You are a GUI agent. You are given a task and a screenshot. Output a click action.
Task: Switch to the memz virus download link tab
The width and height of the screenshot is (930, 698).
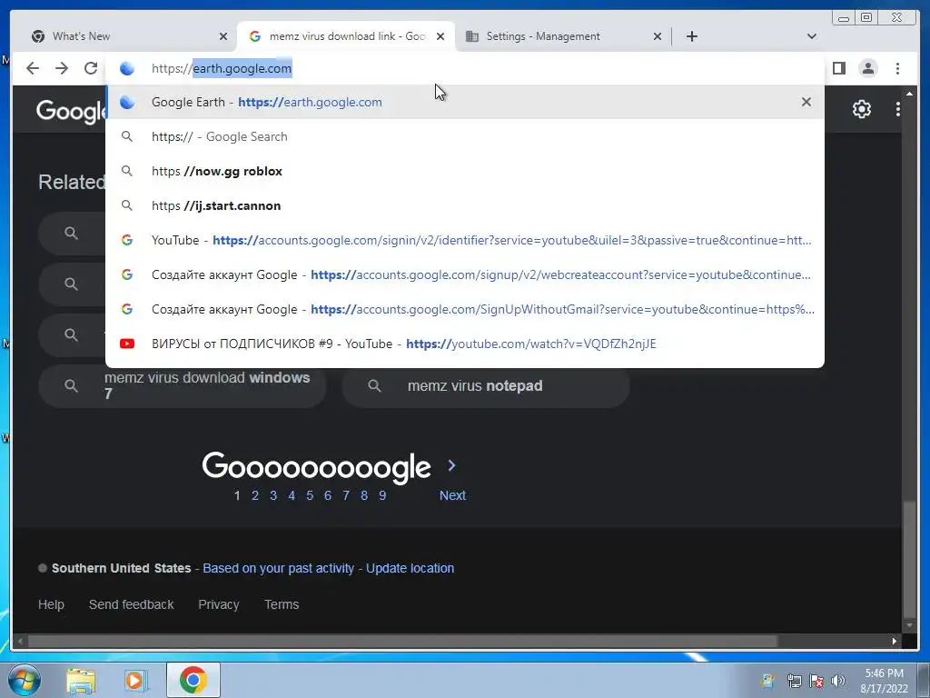pyautogui.click(x=346, y=36)
